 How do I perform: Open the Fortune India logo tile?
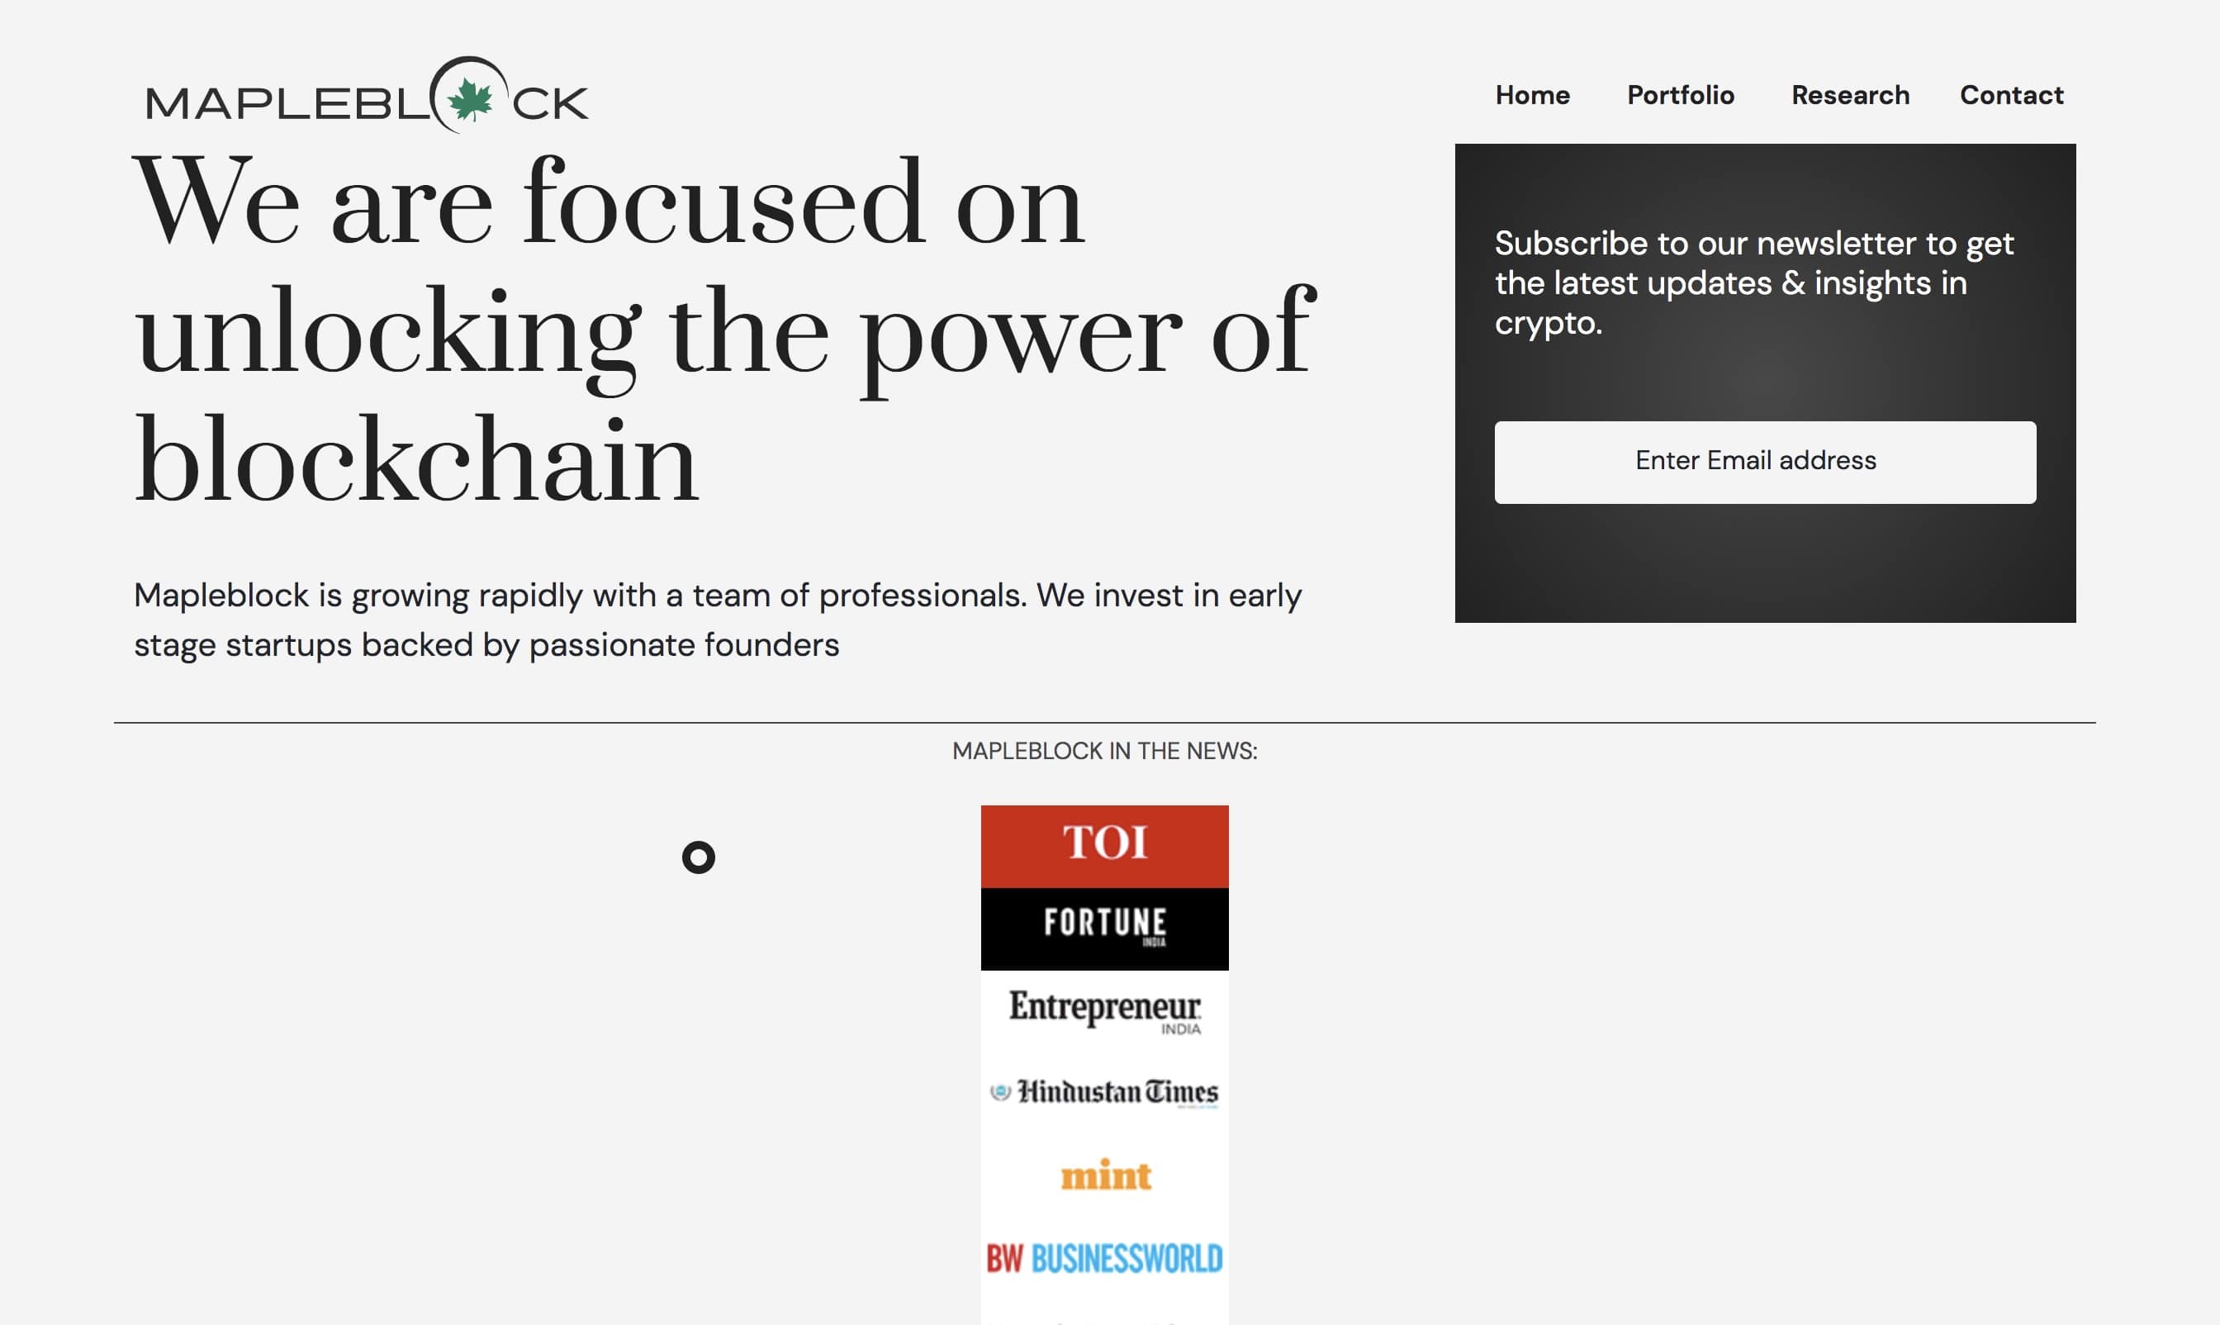click(x=1104, y=928)
